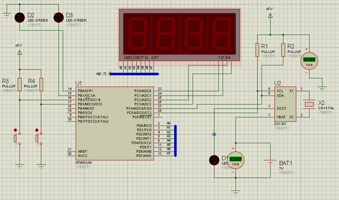The image size is (339, 200).
Task: Click the D1 LED near the bottom voltmeter
Action: (215, 160)
